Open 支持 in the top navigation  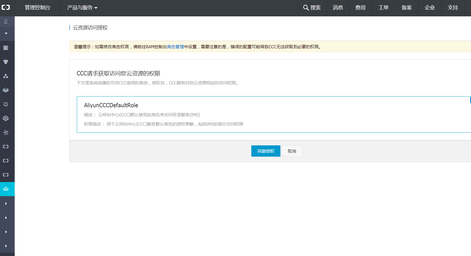click(x=453, y=8)
